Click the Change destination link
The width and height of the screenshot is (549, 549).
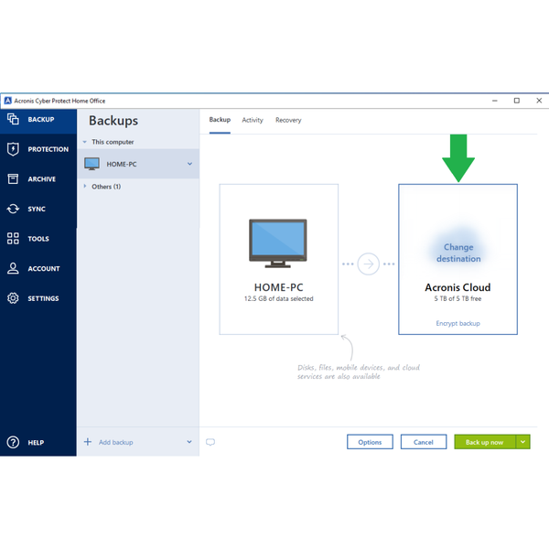coord(458,253)
